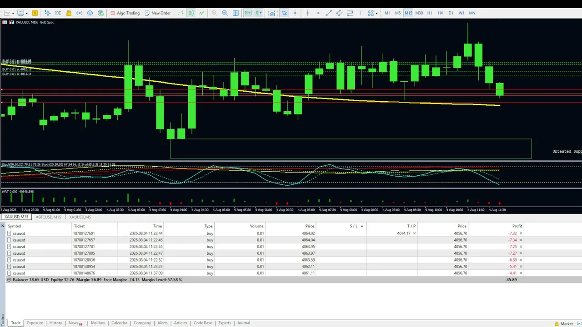Take a chart screenshot with camera icon

pos(272,13)
